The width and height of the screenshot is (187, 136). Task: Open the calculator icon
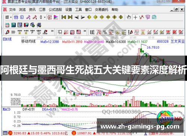pos(13,25)
